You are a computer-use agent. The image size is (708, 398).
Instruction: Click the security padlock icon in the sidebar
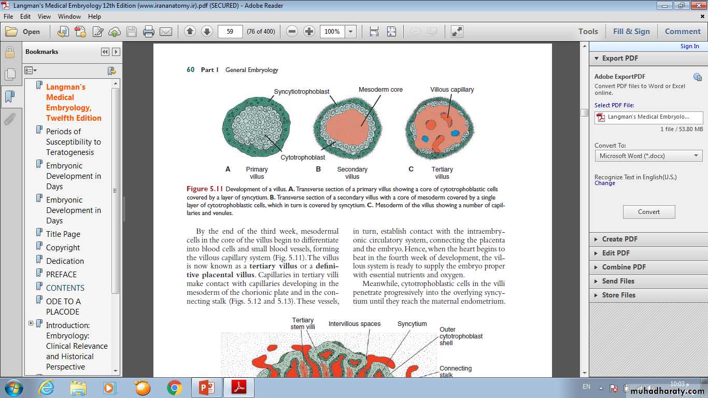tap(9, 52)
